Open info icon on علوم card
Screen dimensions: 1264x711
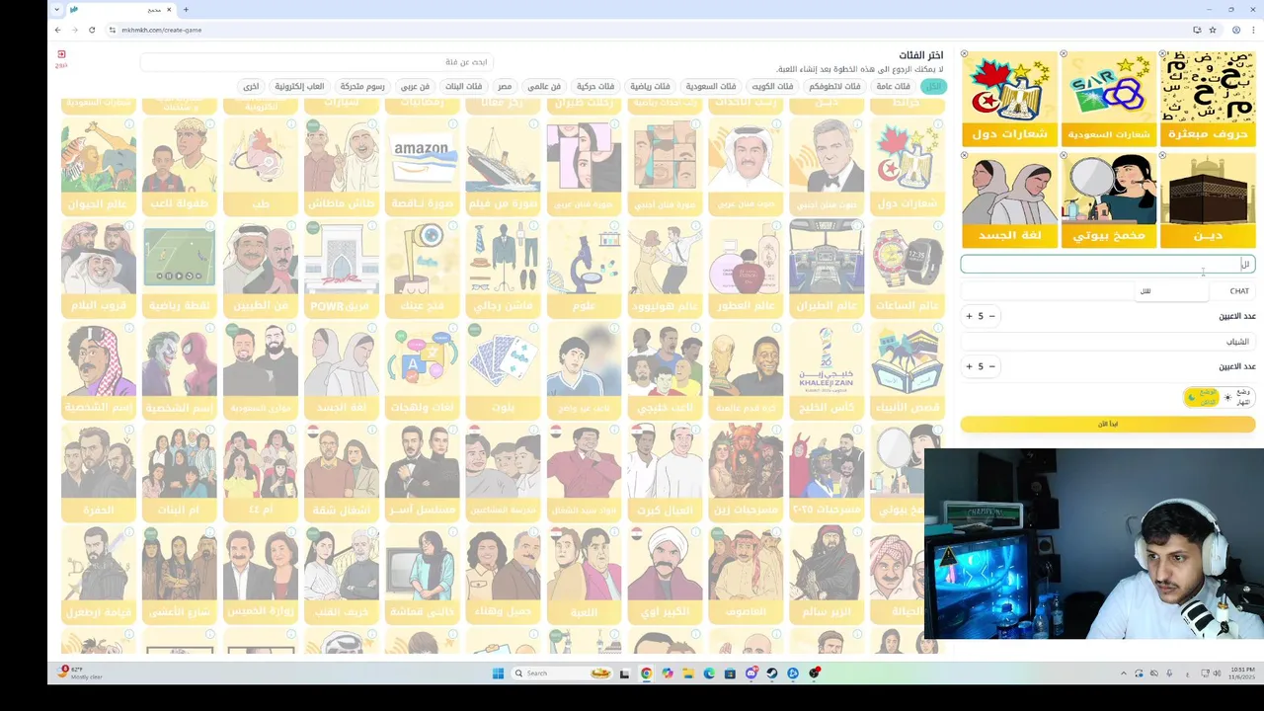pos(615,226)
